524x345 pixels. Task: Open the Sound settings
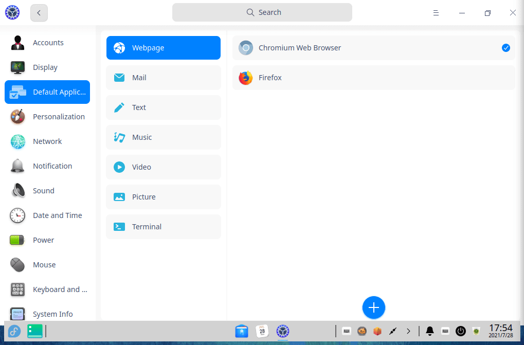(x=47, y=191)
